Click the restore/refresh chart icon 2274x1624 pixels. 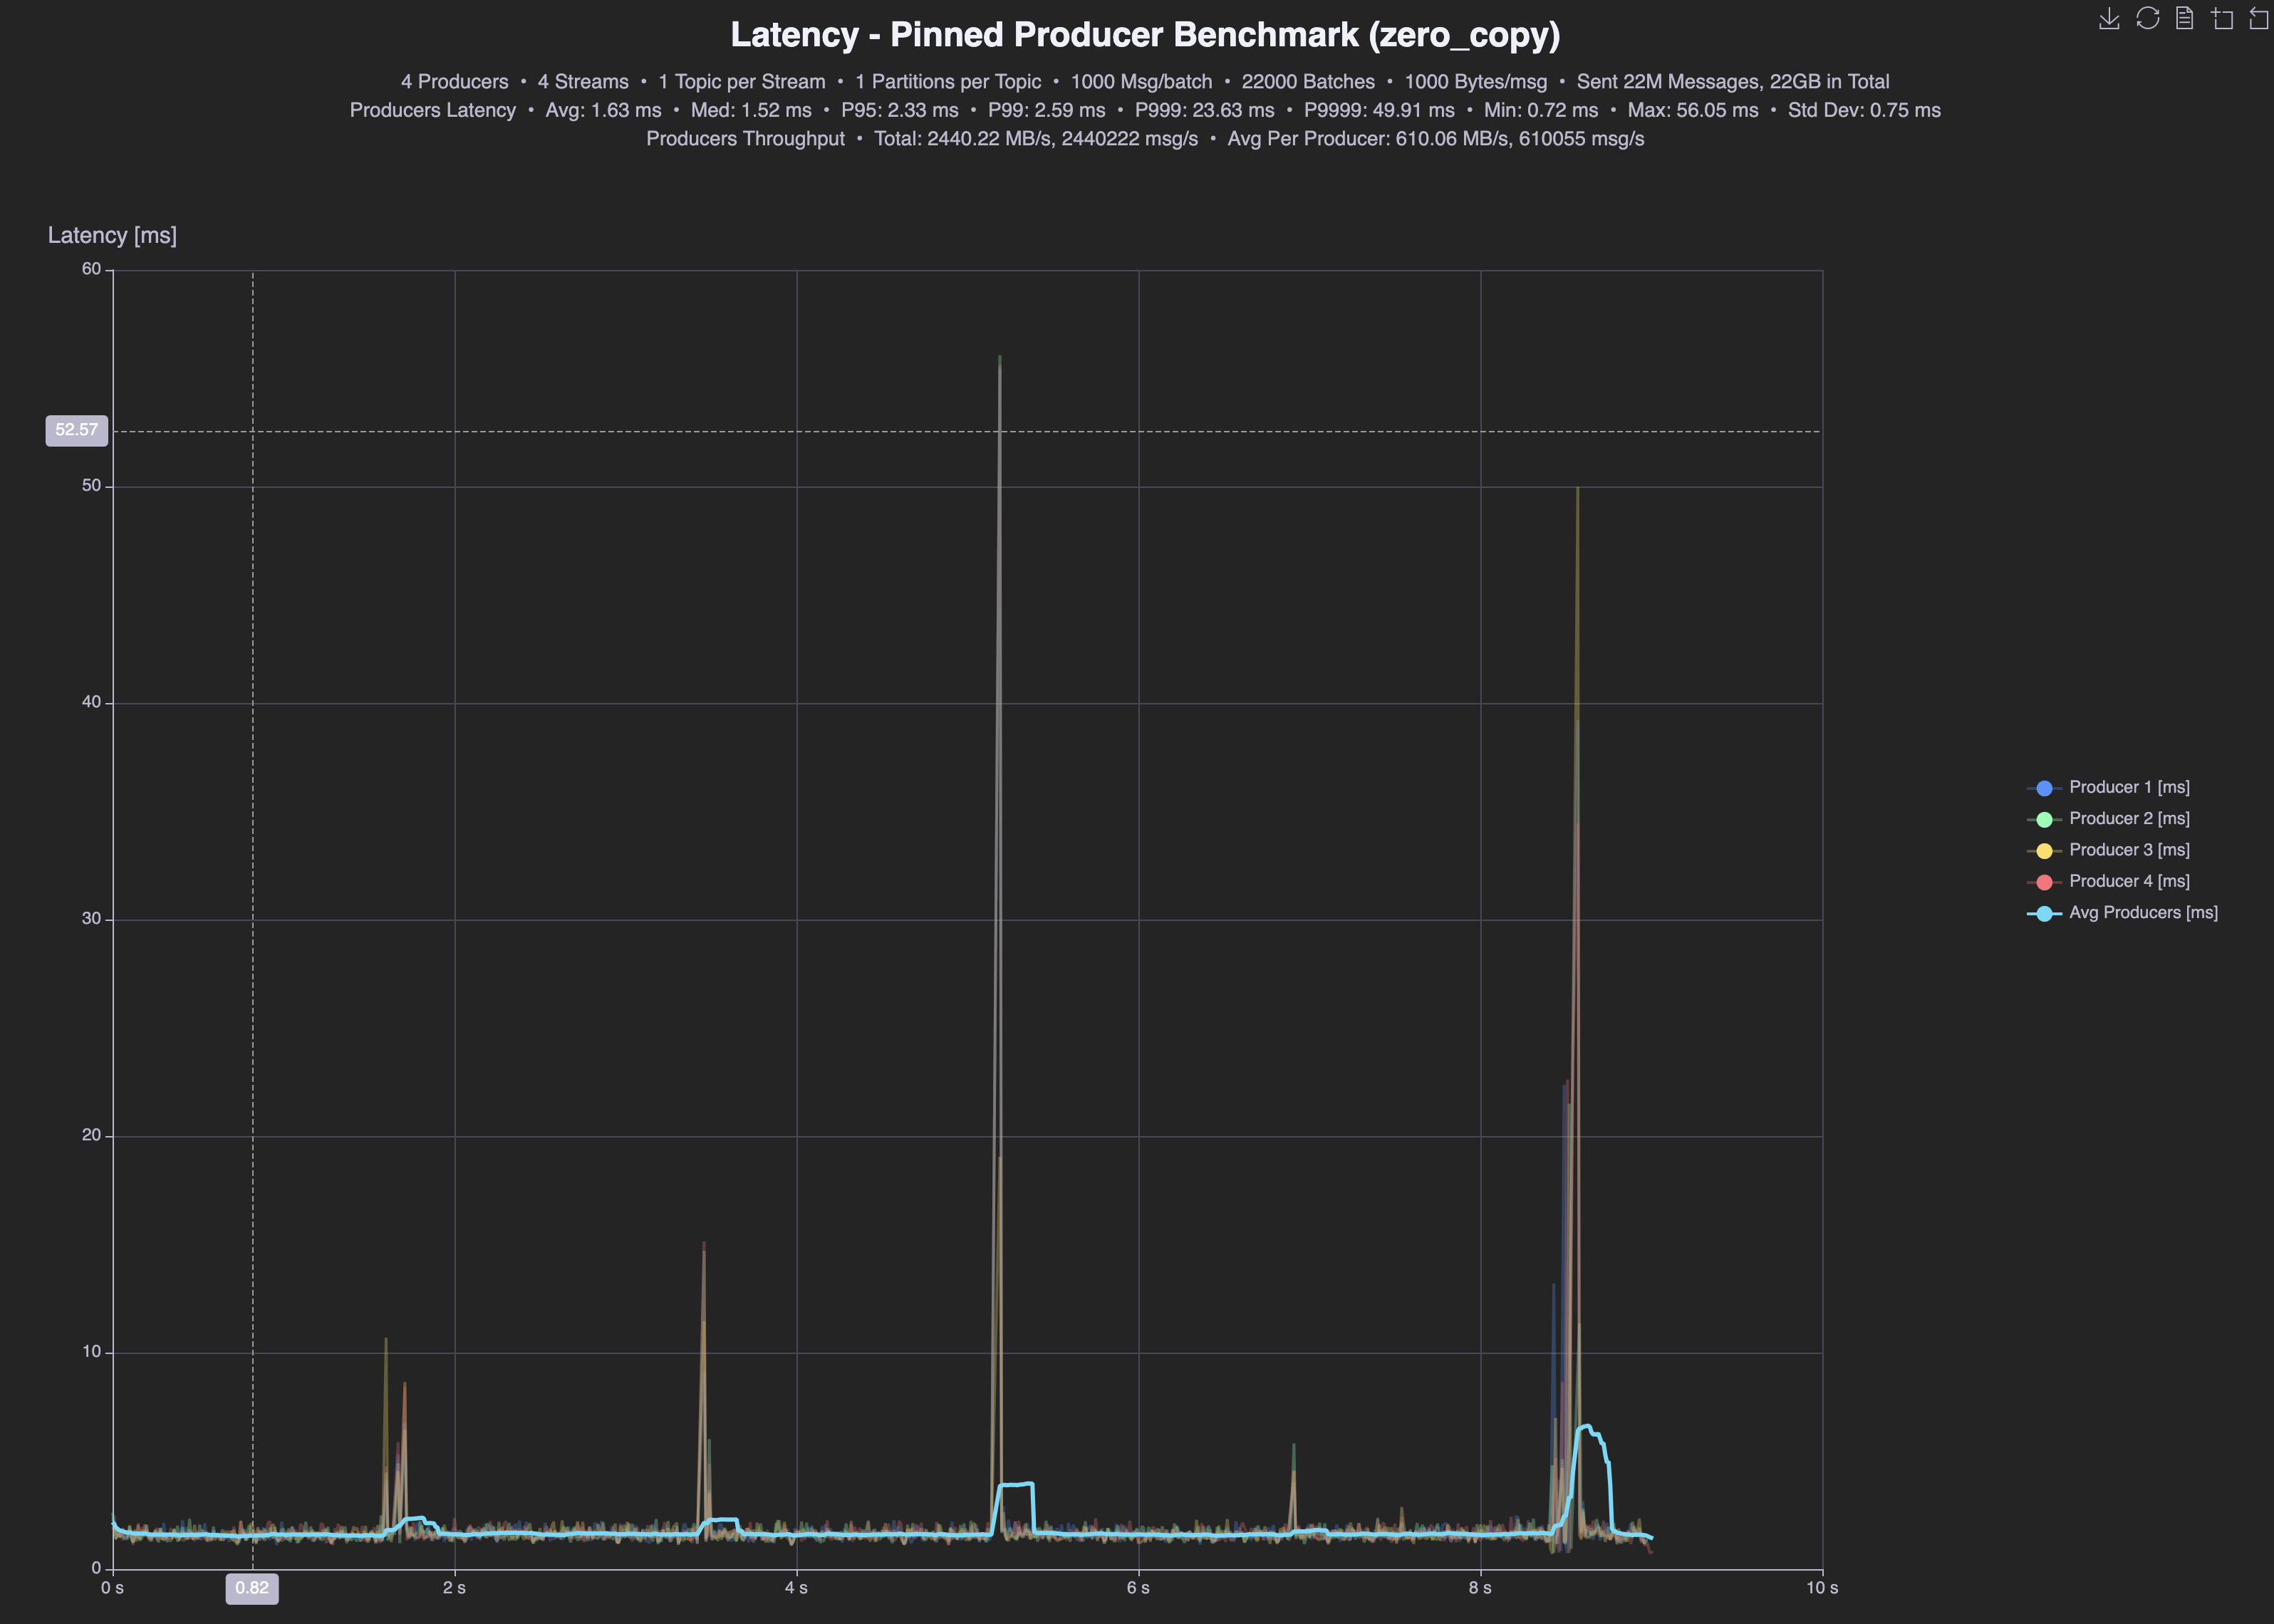tap(2147, 19)
